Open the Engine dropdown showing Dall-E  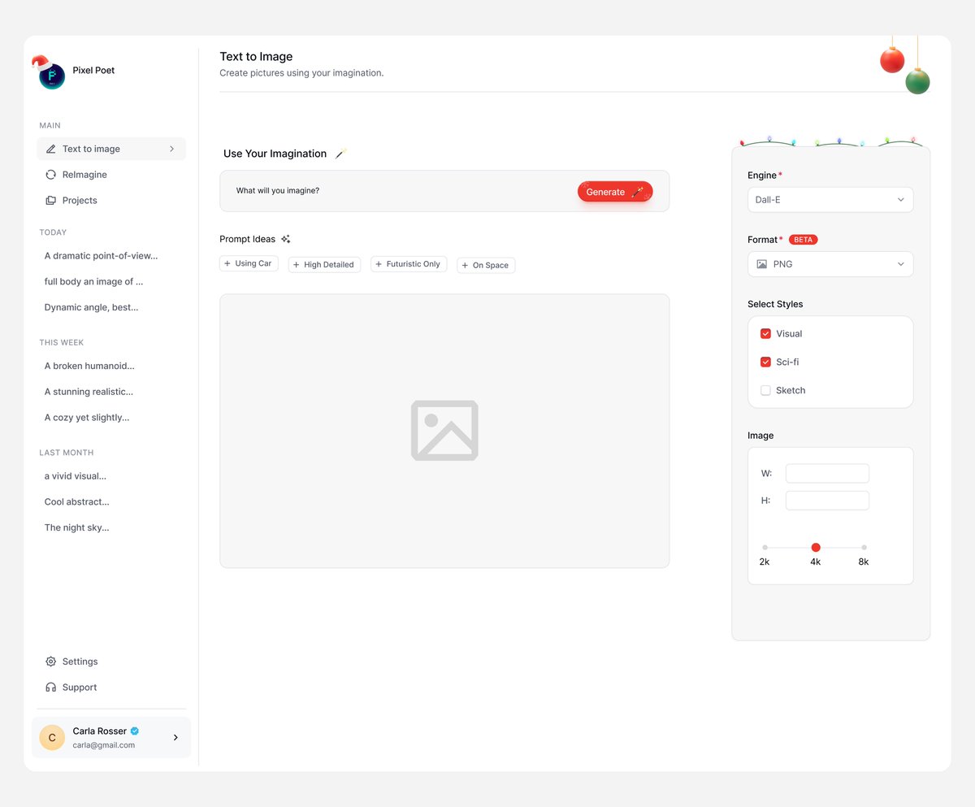(830, 199)
